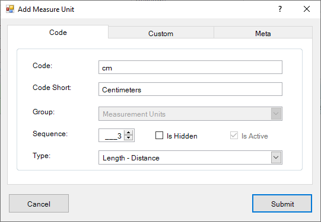The height and width of the screenshot is (222, 321).
Task: Click the Code Short: label
Action: [52, 88]
